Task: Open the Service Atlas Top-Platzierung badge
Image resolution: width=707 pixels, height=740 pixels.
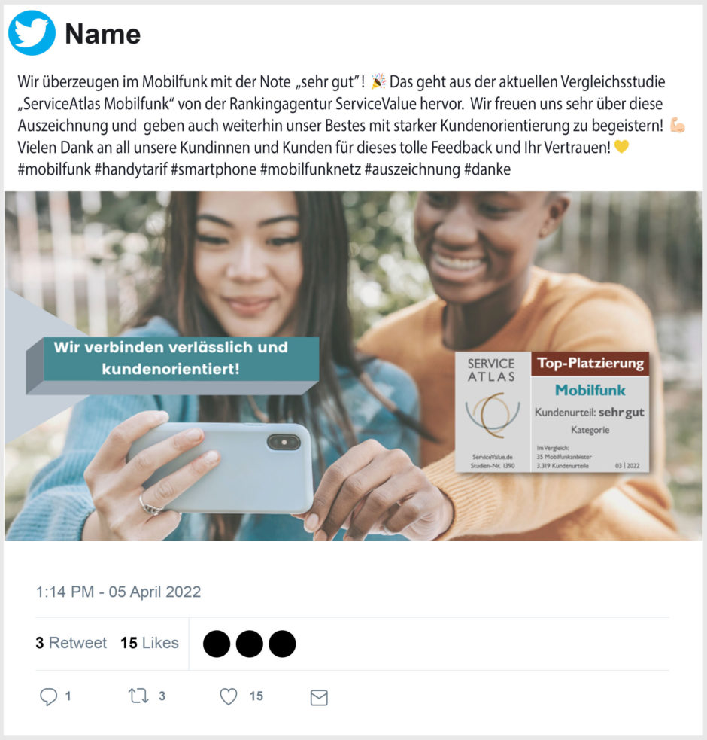Action: point(552,412)
